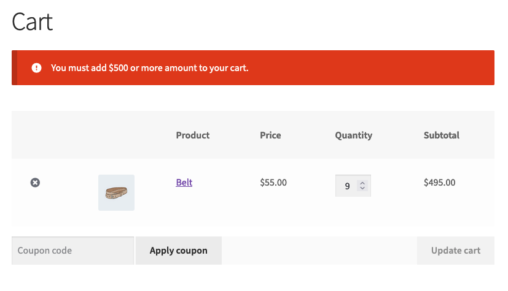Image resolution: width=508 pixels, height=291 pixels.
Task: Decrease Belt quantity with down arrow
Action: pyautogui.click(x=362, y=189)
